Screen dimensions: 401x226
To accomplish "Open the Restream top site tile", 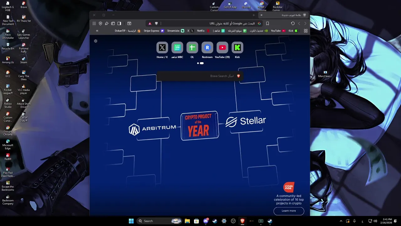I will [207, 50].
